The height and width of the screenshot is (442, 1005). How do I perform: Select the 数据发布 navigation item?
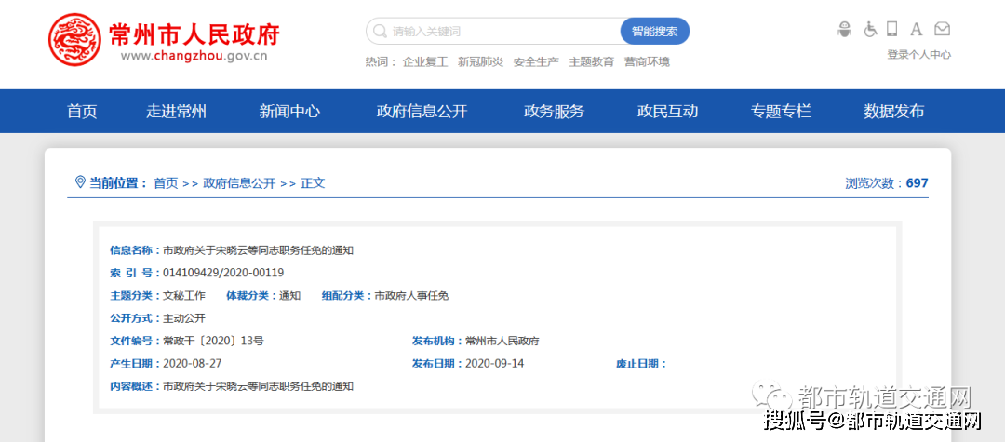coord(893,111)
